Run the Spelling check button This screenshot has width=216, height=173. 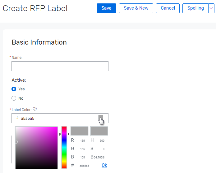[x=195, y=8]
